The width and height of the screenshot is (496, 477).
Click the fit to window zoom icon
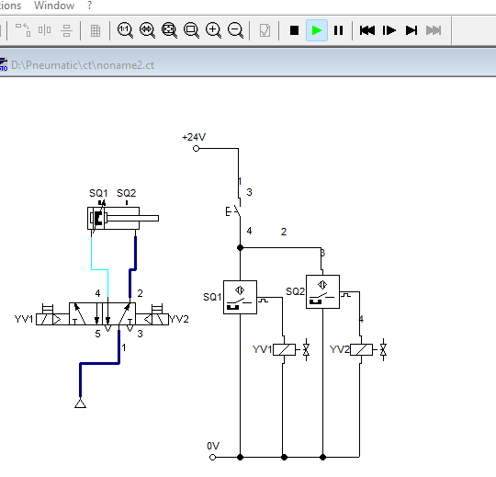[170, 30]
